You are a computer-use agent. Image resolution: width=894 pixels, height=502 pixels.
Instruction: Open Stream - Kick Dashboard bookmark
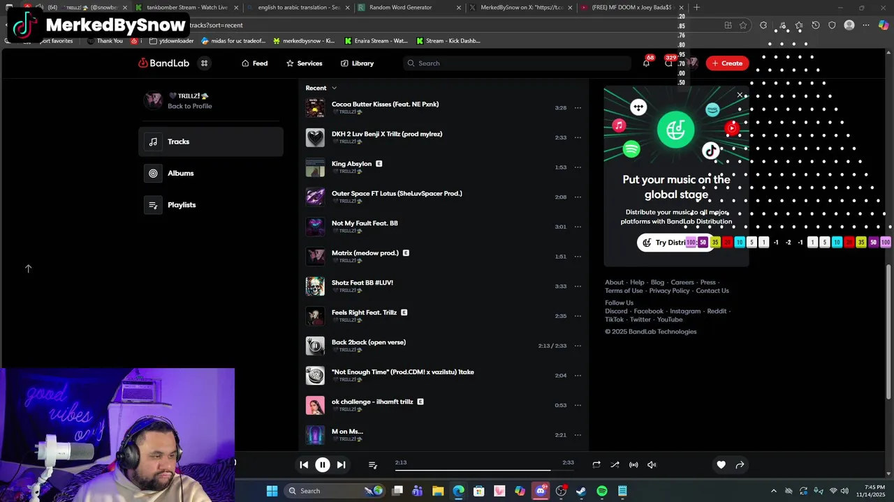click(447, 41)
